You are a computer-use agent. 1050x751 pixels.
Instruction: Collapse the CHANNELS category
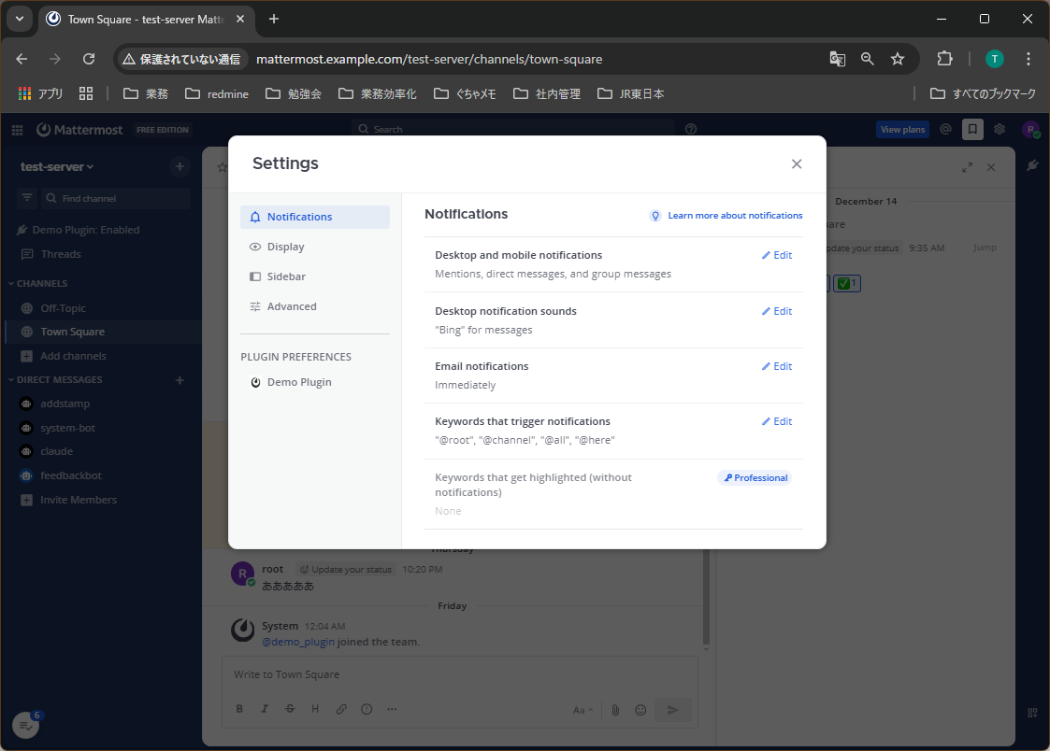[x=38, y=284]
